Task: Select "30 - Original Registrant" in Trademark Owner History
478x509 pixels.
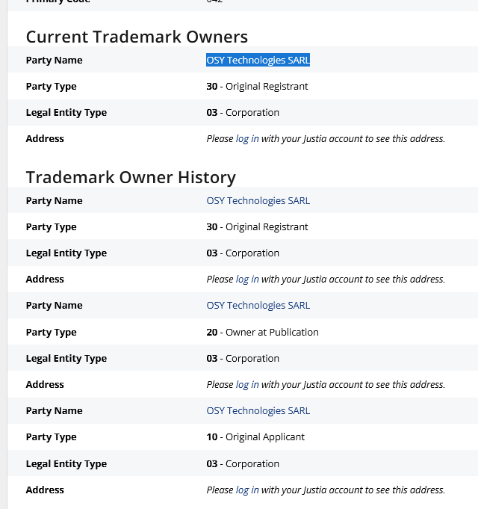Action: click(x=257, y=227)
